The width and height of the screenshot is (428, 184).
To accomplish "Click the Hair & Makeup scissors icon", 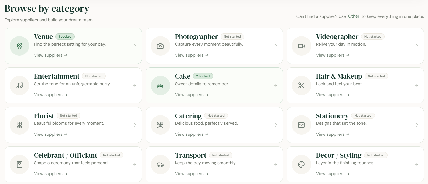I will click(301, 86).
